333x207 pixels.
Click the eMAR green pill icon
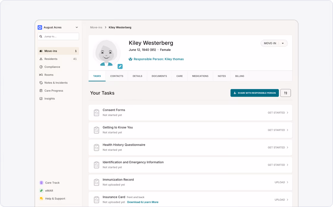pyautogui.click(x=41, y=191)
